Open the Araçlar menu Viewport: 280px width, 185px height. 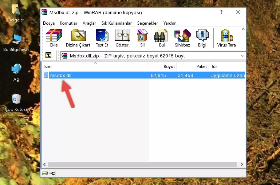(x=89, y=23)
